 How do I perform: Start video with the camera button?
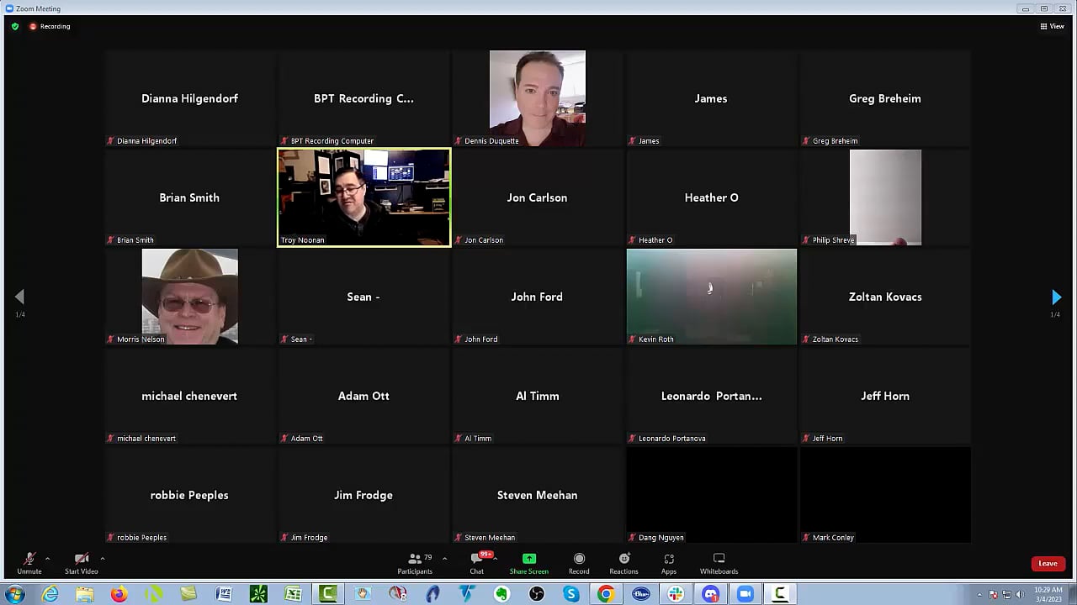point(82,563)
